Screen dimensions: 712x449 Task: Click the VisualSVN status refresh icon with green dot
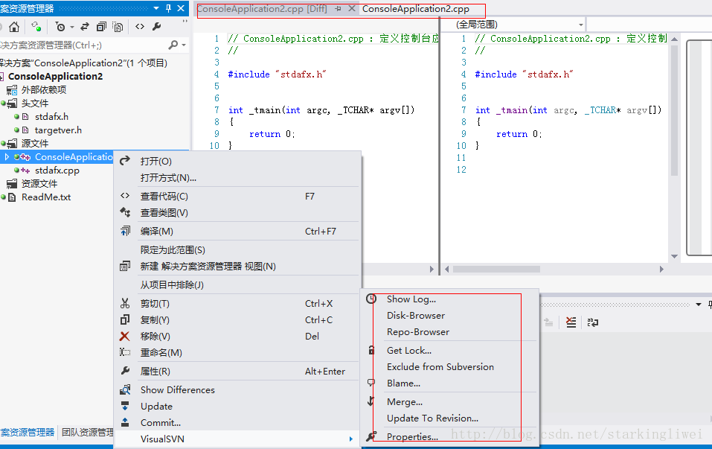36,27
